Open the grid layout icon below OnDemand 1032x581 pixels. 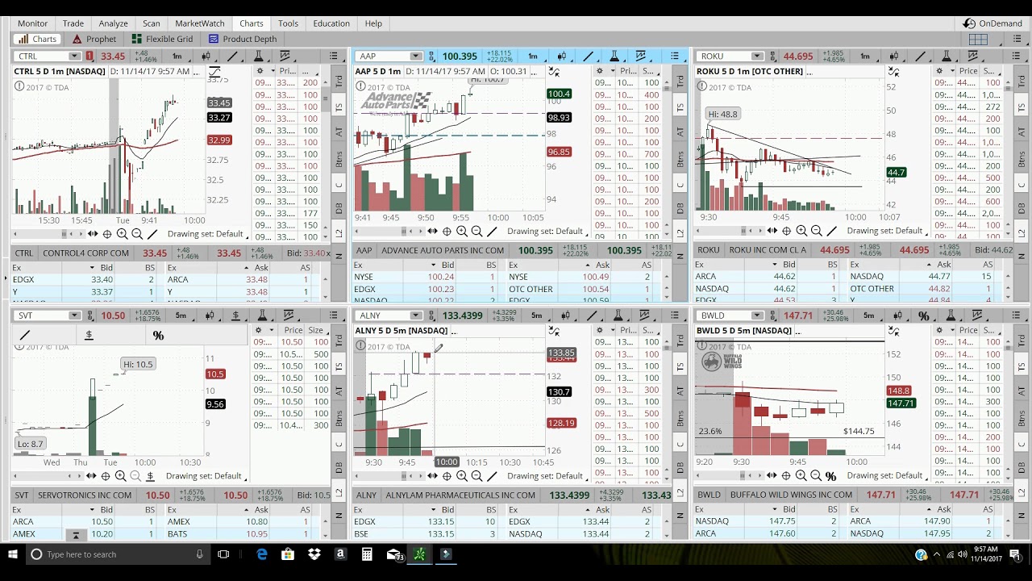(978, 40)
